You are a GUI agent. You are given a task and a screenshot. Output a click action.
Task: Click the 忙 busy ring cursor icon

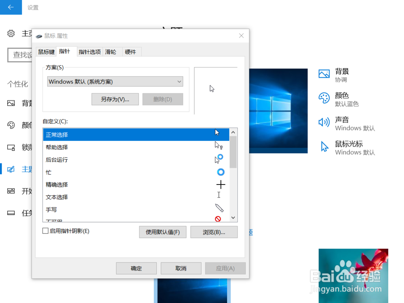221,172
